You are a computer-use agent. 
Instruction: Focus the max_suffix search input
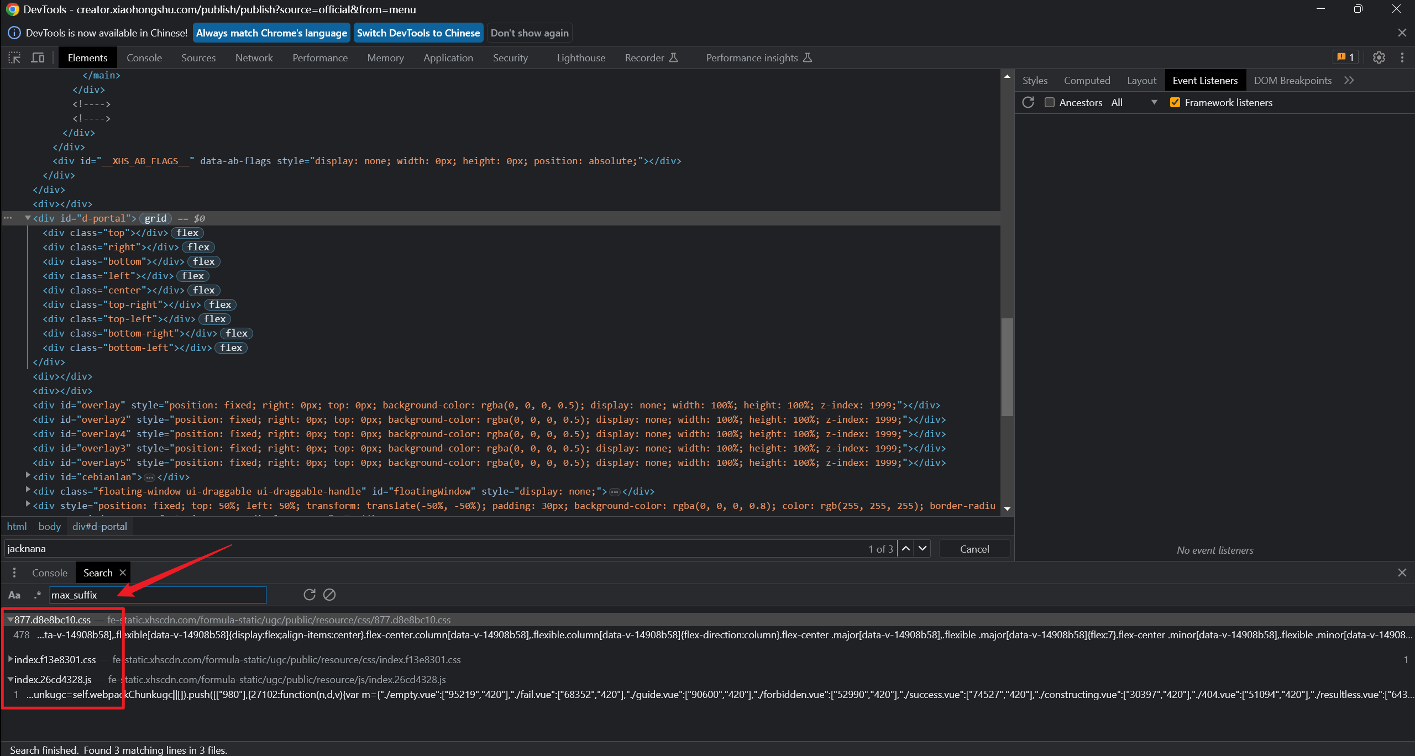point(158,595)
